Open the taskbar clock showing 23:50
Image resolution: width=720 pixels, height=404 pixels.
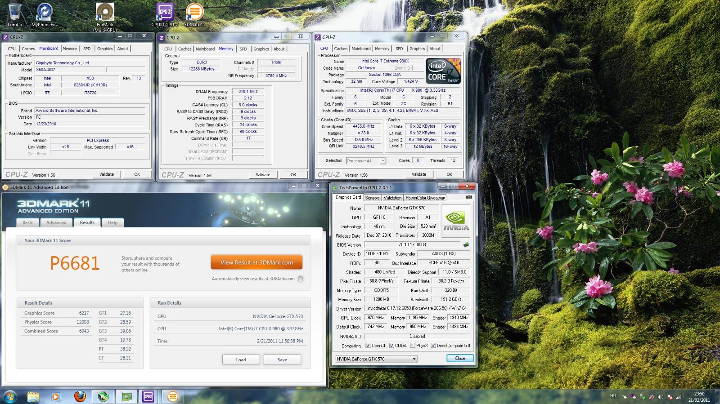tap(699, 397)
